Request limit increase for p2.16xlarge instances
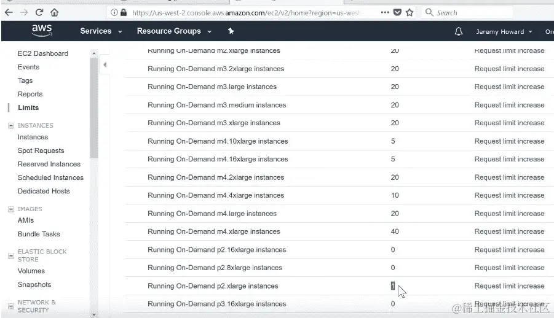Screen dimensions: 554x318 pyautogui.click(x=509, y=250)
